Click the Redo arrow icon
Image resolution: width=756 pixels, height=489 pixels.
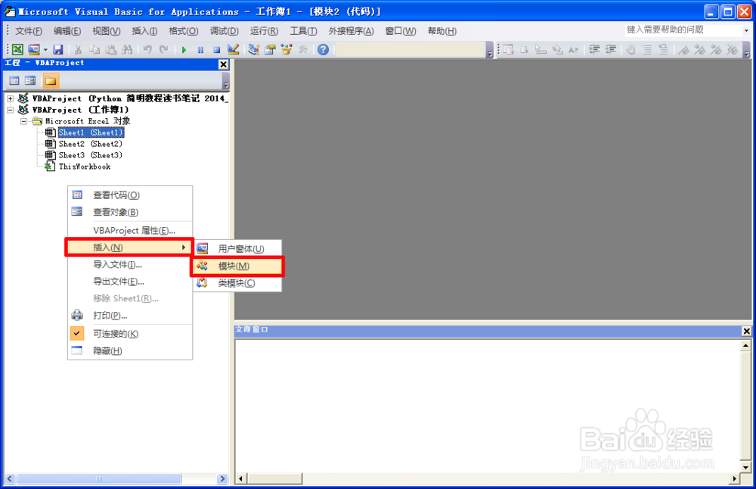coord(164,49)
